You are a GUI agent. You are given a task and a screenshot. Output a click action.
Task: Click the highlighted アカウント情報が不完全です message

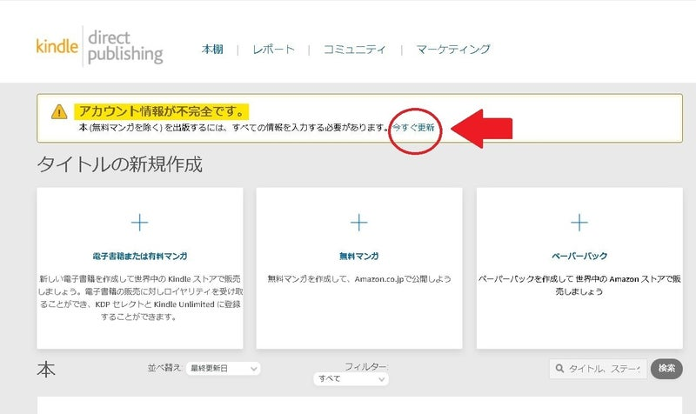[x=162, y=111]
